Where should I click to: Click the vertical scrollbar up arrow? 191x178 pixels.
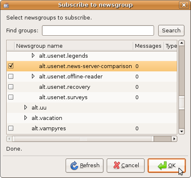[x=181, y=43]
